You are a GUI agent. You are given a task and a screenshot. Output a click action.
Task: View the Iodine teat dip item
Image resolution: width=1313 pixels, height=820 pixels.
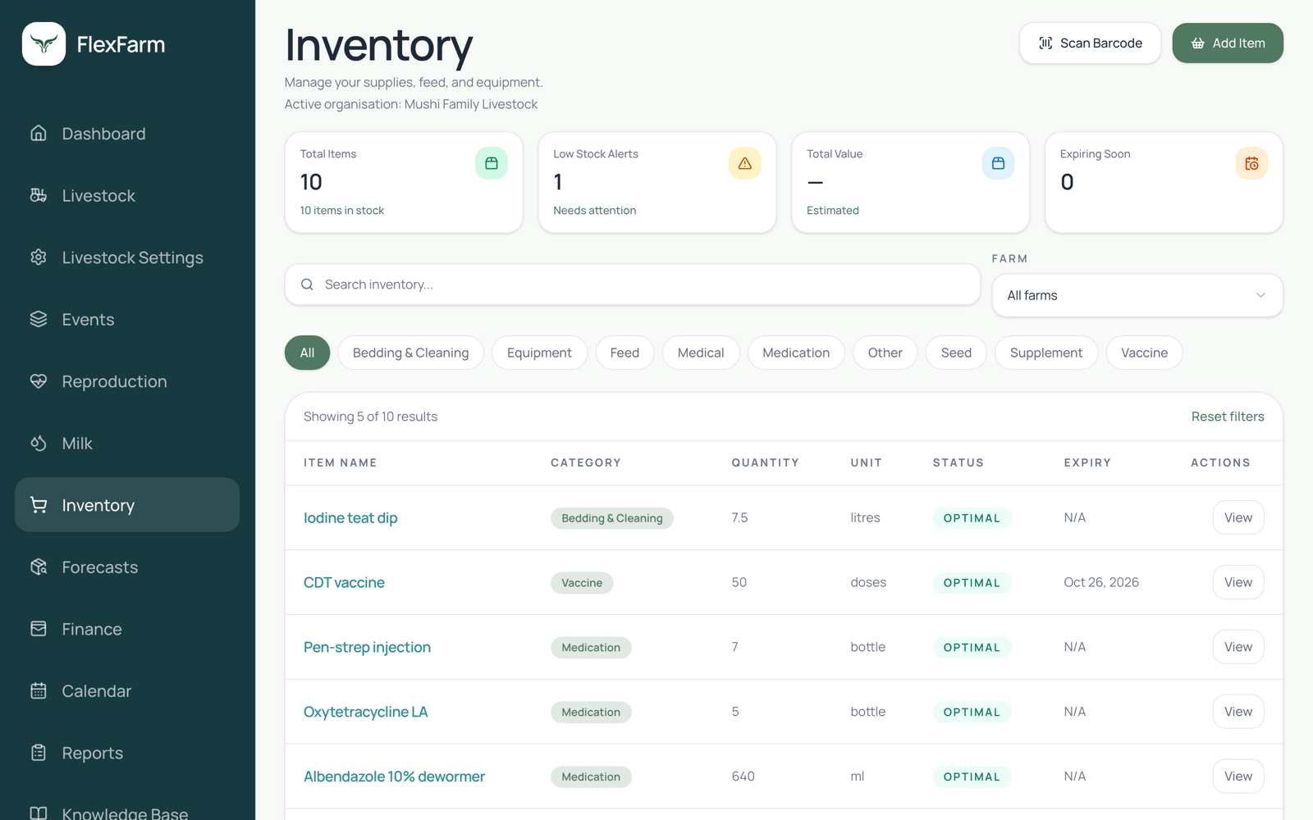tap(1238, 517)
